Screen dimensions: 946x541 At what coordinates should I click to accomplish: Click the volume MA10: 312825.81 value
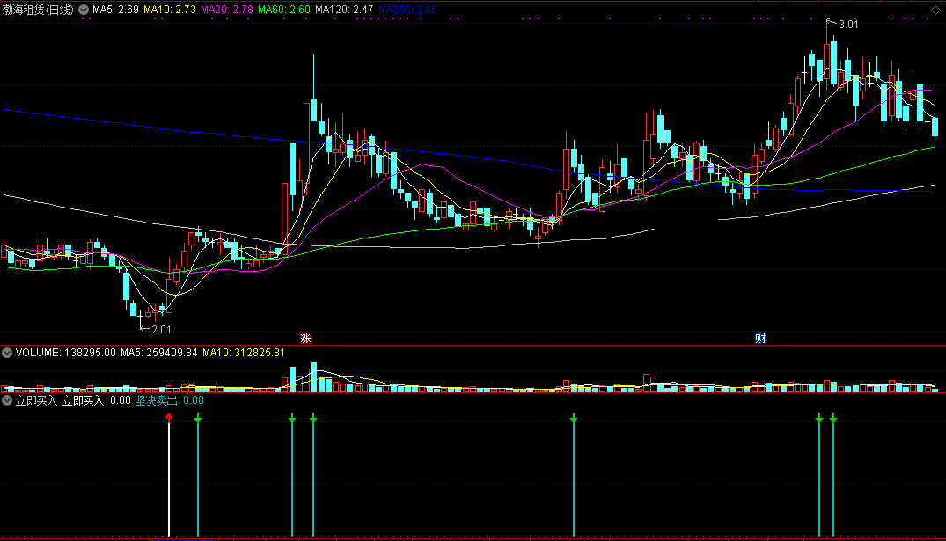tap(244, 353)
